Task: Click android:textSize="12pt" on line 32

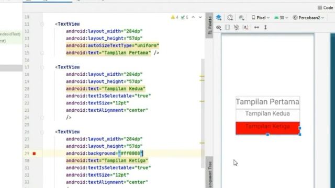Action: [97, 175]
